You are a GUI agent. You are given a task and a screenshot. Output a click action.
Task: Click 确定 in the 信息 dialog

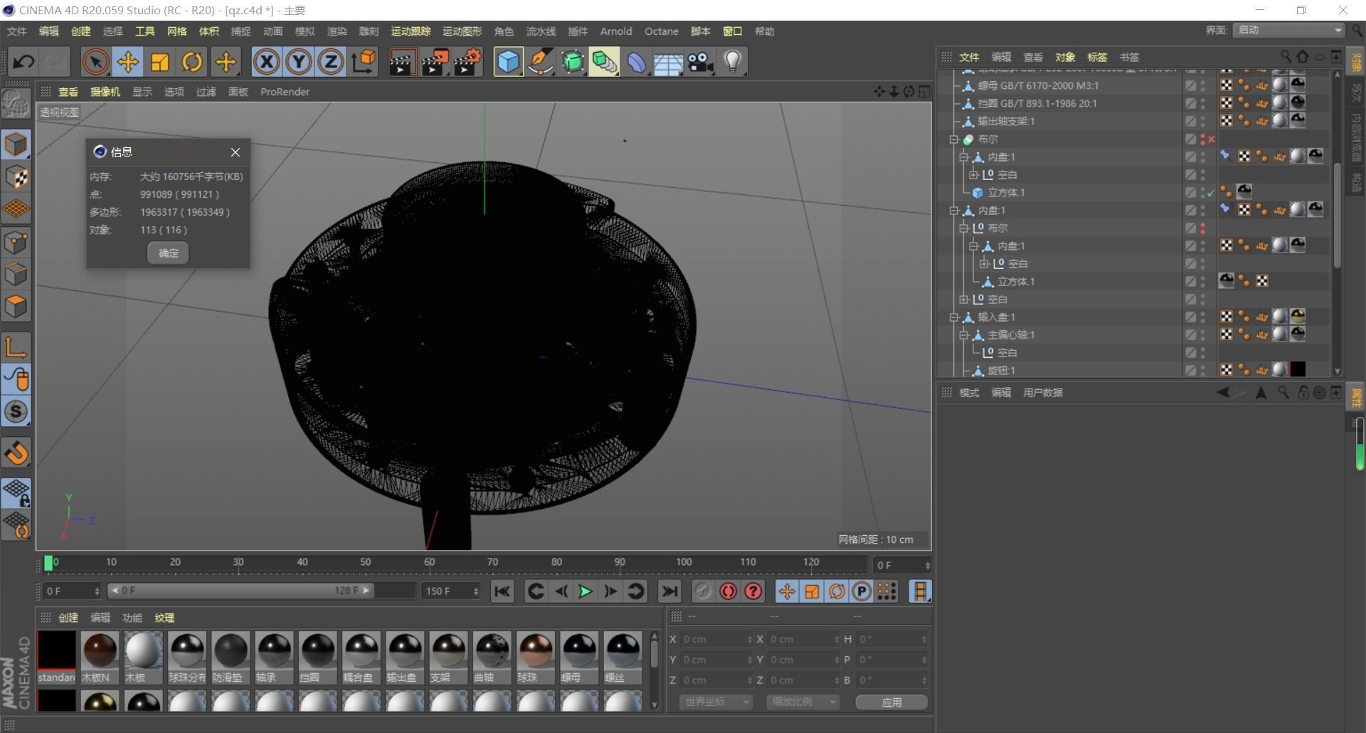[168, 253]
